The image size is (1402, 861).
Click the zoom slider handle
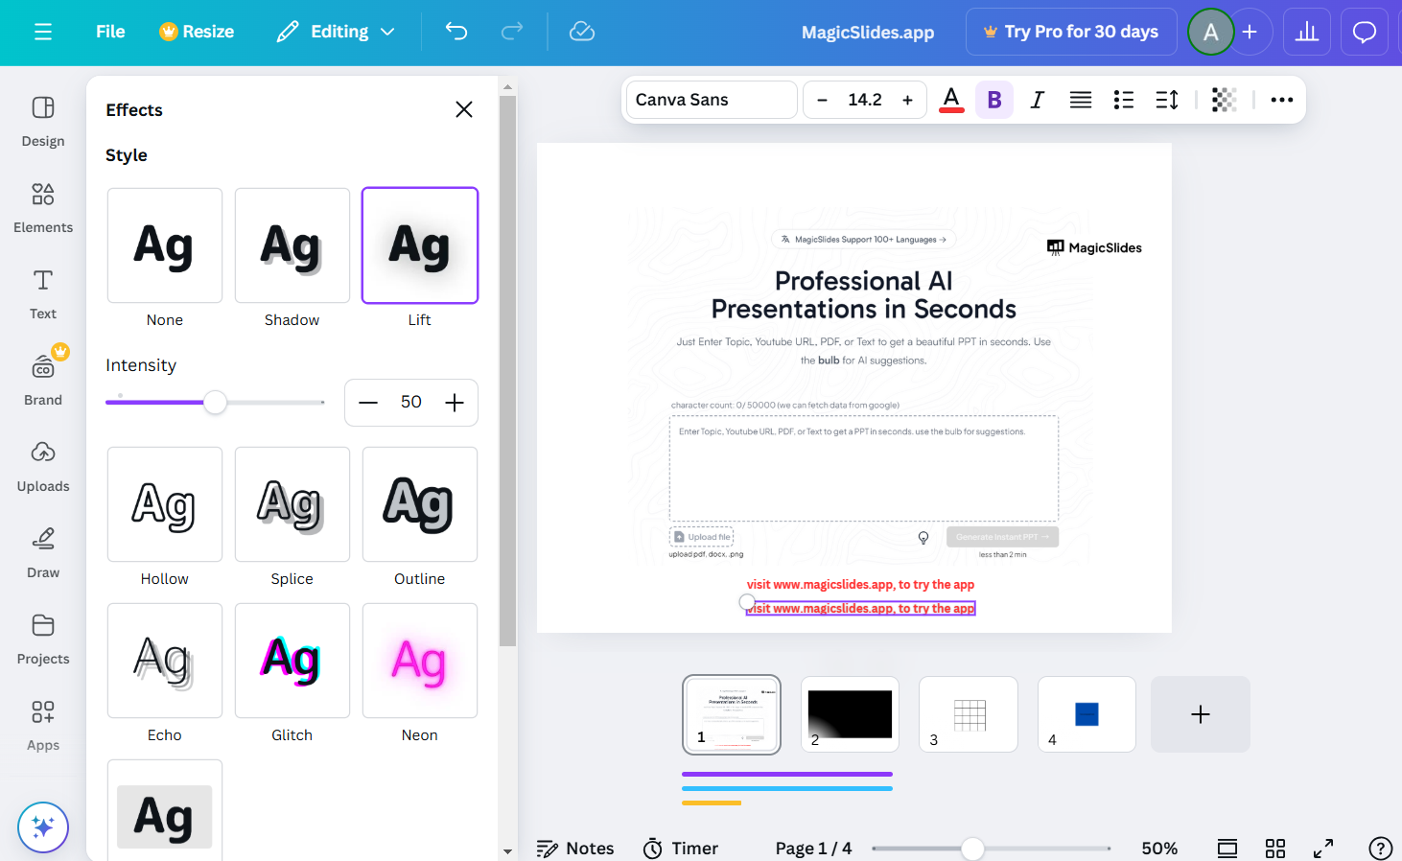(972, 849)
